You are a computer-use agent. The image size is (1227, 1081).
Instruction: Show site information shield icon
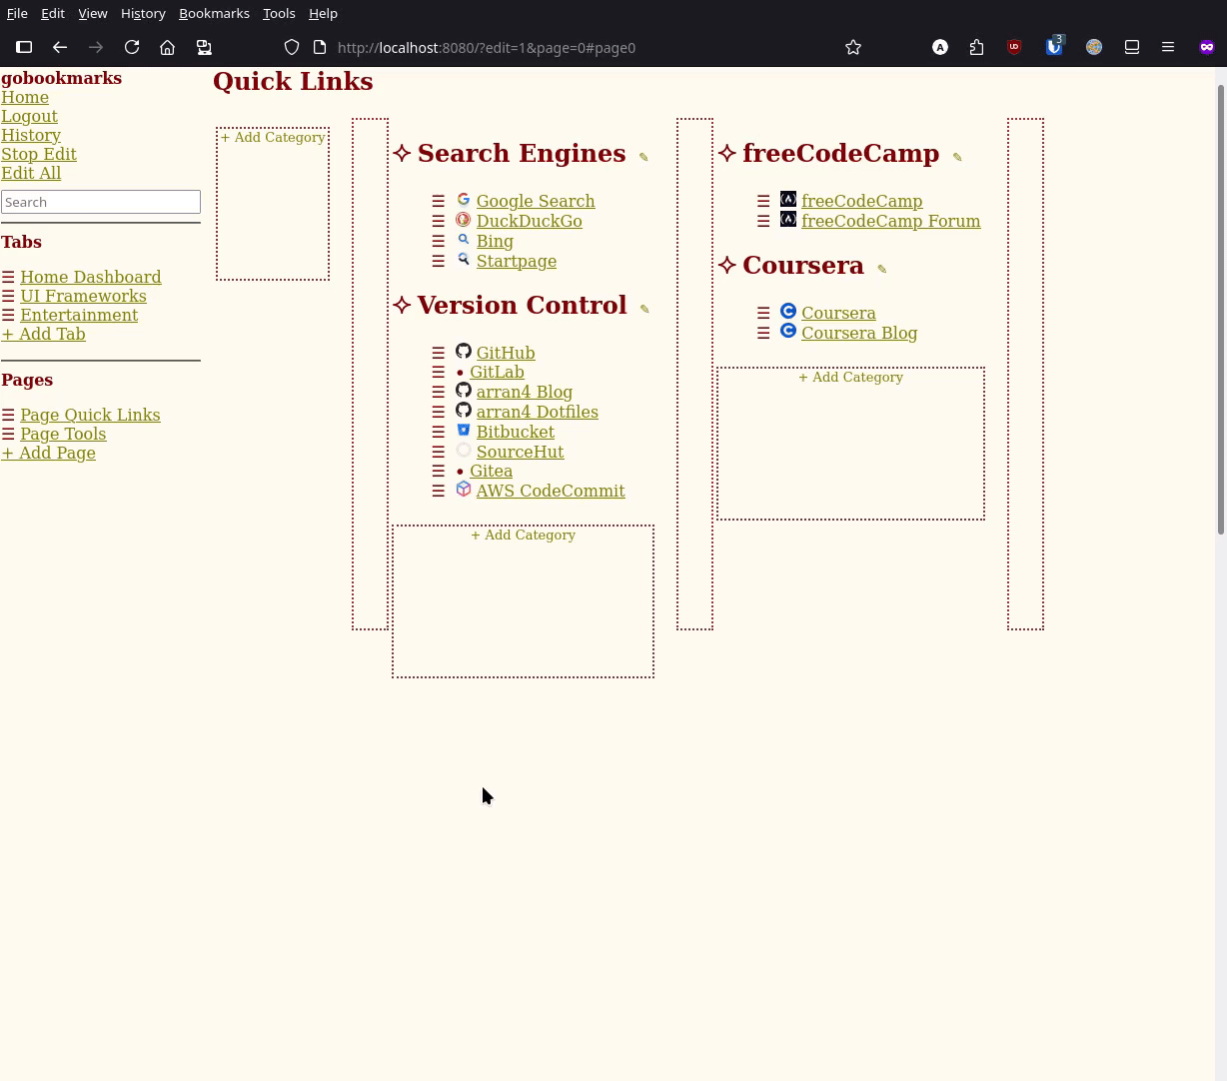[292, 47]
